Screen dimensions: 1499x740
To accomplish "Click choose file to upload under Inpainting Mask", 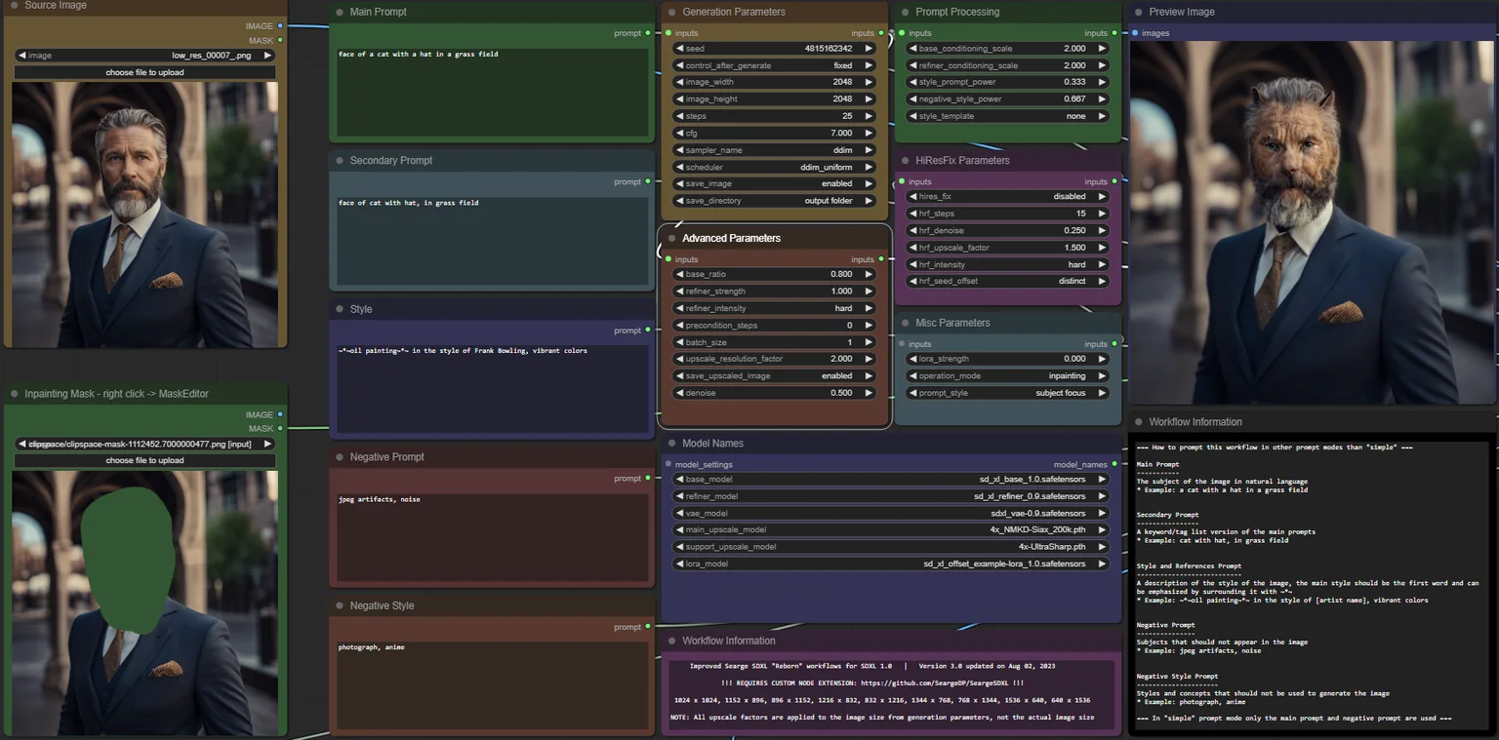I will point(144,460).
